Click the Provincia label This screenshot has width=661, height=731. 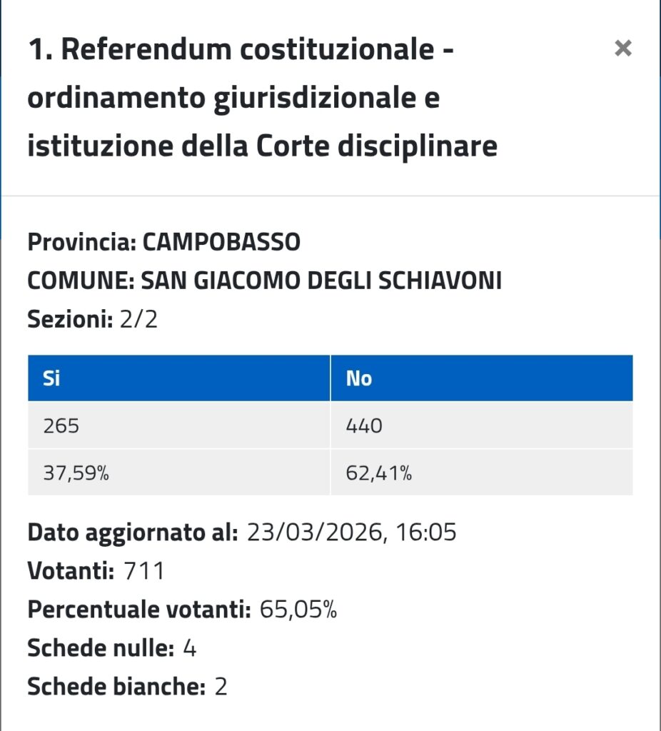[x=81, y=243]
